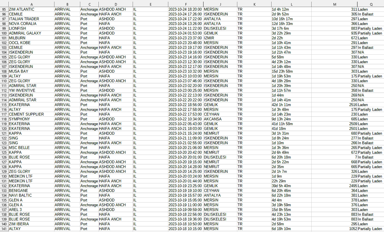Image resolution: width=384 pixels, height=232 pixels.
Task: Click ASHDOD cell in MUSA BAY row
Action: [115, 71]
